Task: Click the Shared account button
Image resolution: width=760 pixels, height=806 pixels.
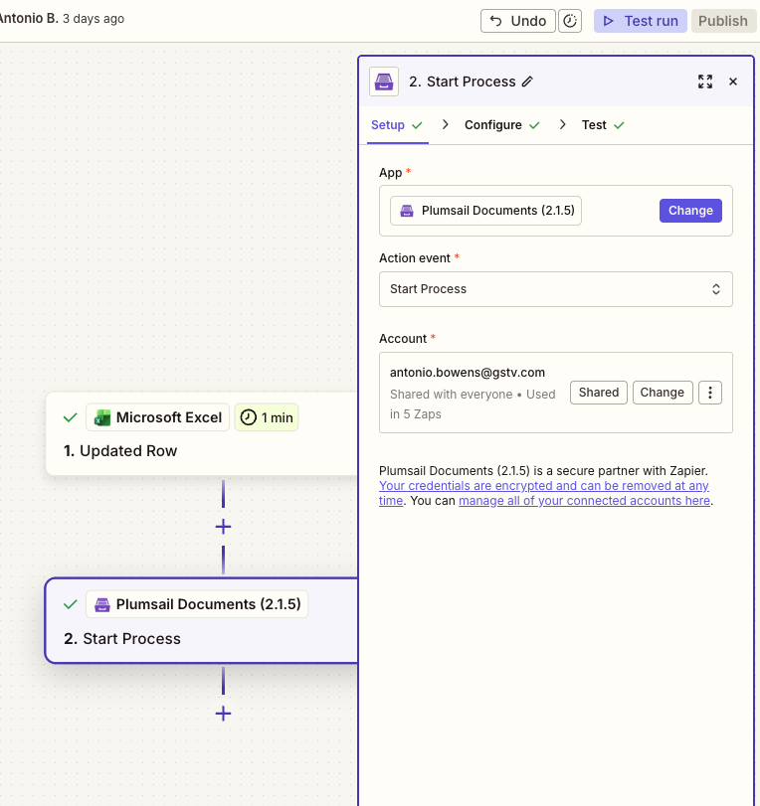Action: click(599, 393)
